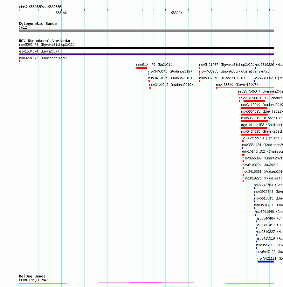The width and height of the screenshot is (283, 287).
Task: Click nsv4753957 (Quan2021) label
Action: click(x=262, y=138)
